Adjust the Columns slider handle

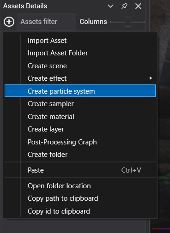[128, 22]
